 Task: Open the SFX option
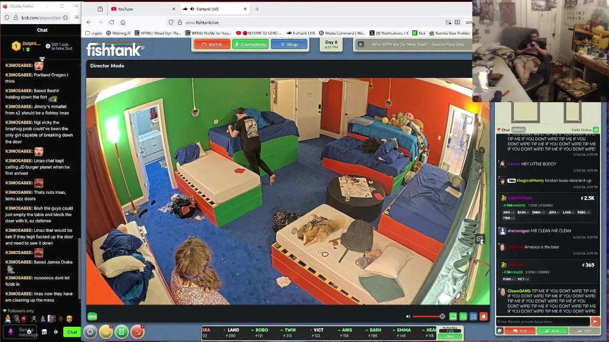pos(552,331)
